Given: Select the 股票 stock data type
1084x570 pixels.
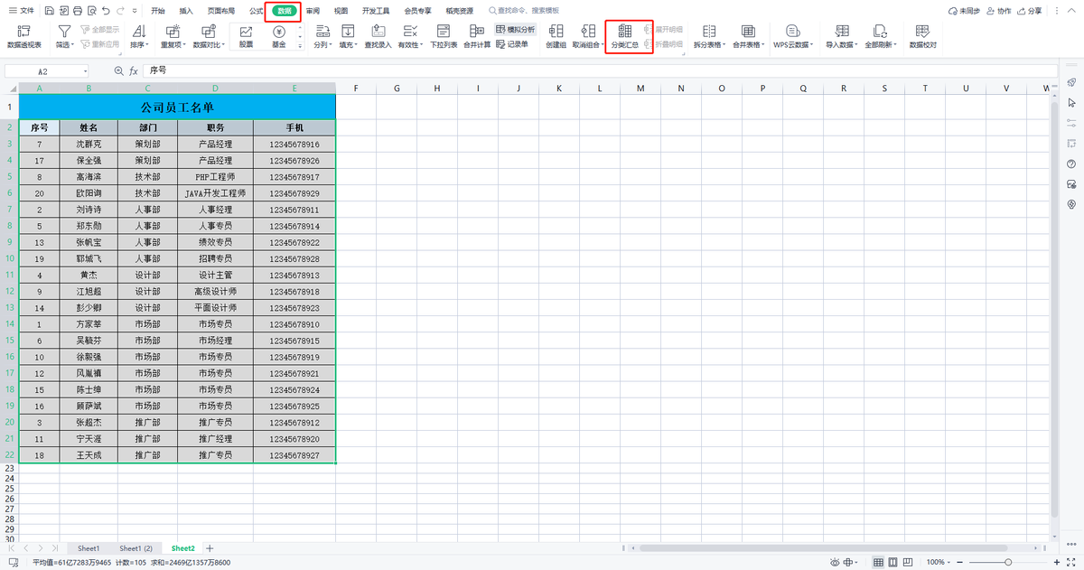Looking at the screenshot, I should point(246,37).
